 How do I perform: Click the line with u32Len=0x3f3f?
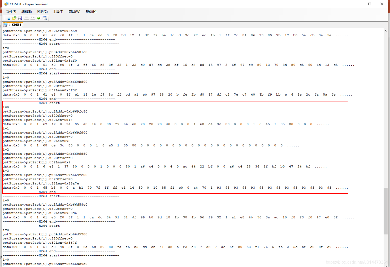[40, 90]
